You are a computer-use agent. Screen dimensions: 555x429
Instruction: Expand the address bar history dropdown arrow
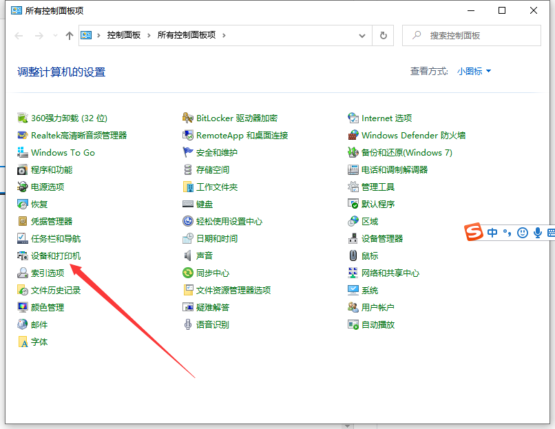point(363,35)
